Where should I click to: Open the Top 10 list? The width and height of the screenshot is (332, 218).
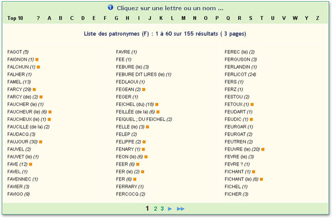click(15, 18)
